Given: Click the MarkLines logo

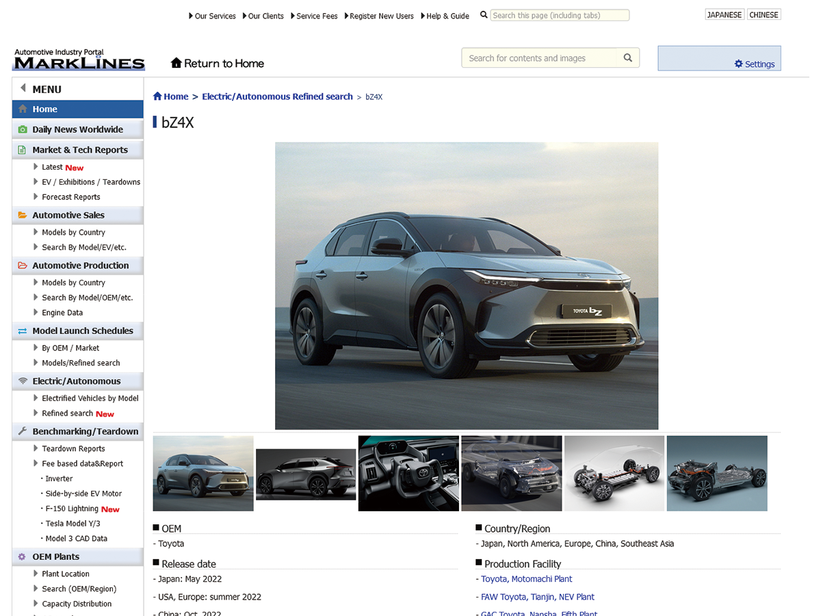Looking at the screenshot, I should pos(79,60).
